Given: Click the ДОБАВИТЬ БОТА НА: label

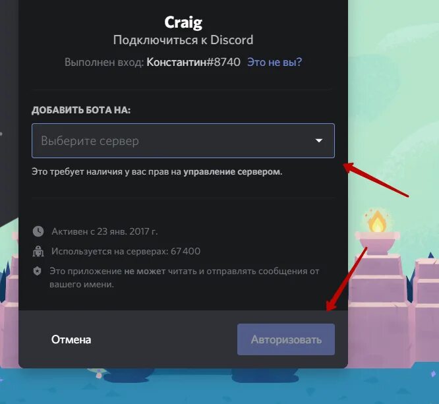Looking at the screenshot, I should (81, 110).
